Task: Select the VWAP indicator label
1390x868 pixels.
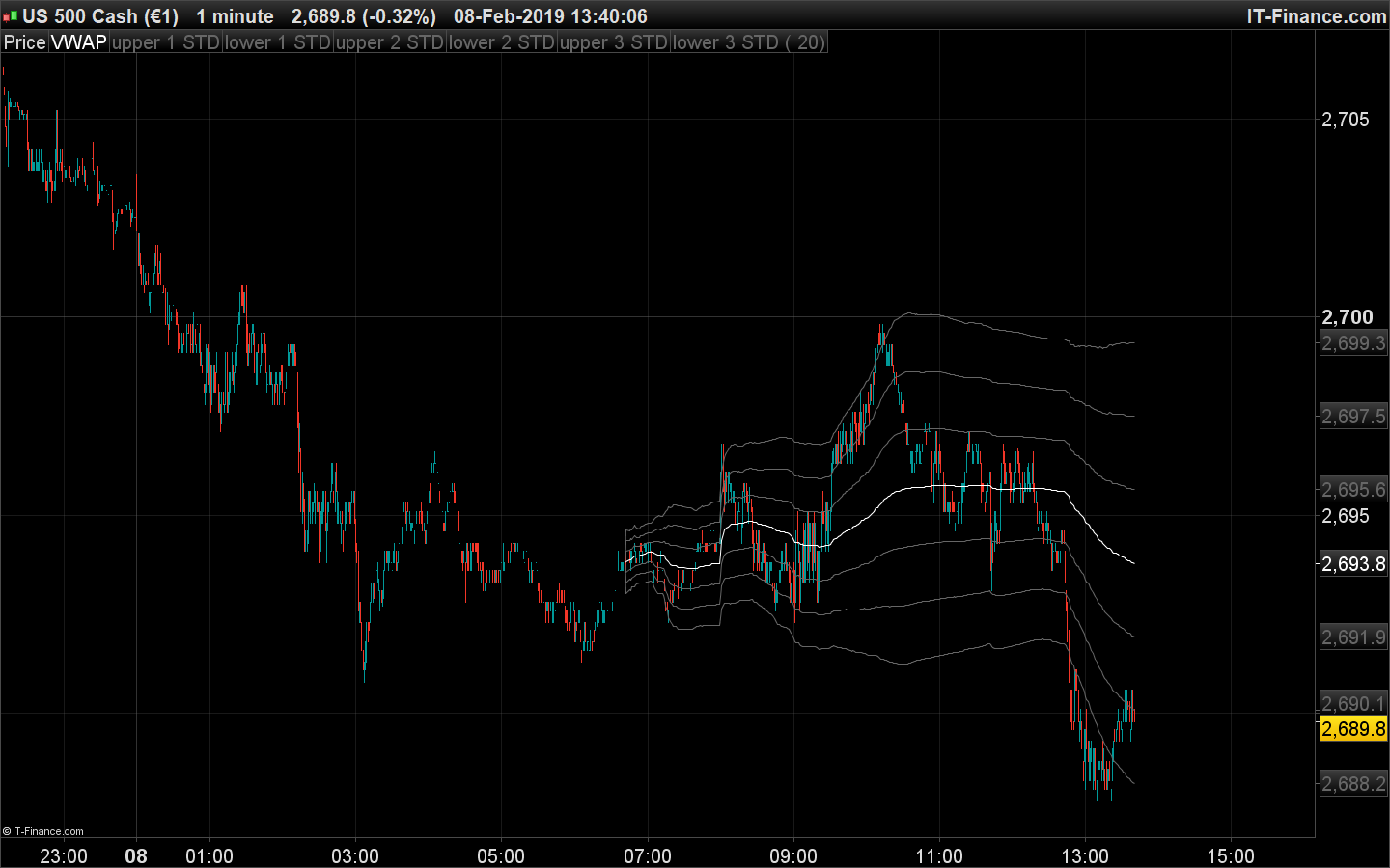Action: [x=79, y=42]
